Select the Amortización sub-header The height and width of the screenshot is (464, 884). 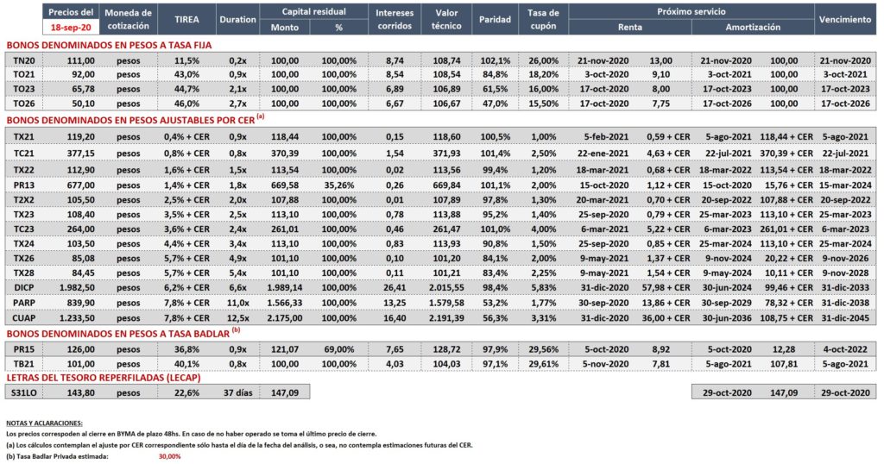pos(753,27)
